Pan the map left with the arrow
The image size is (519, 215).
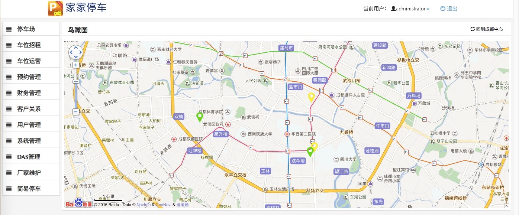(71, 52)
